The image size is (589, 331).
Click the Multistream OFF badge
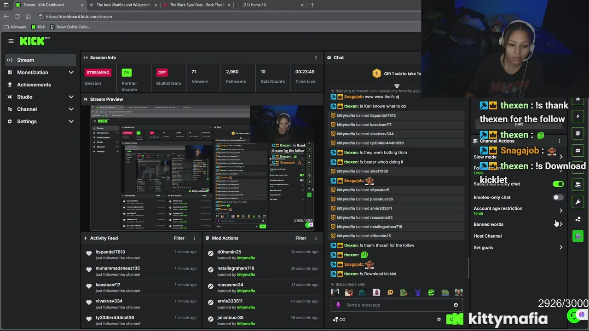162,72
